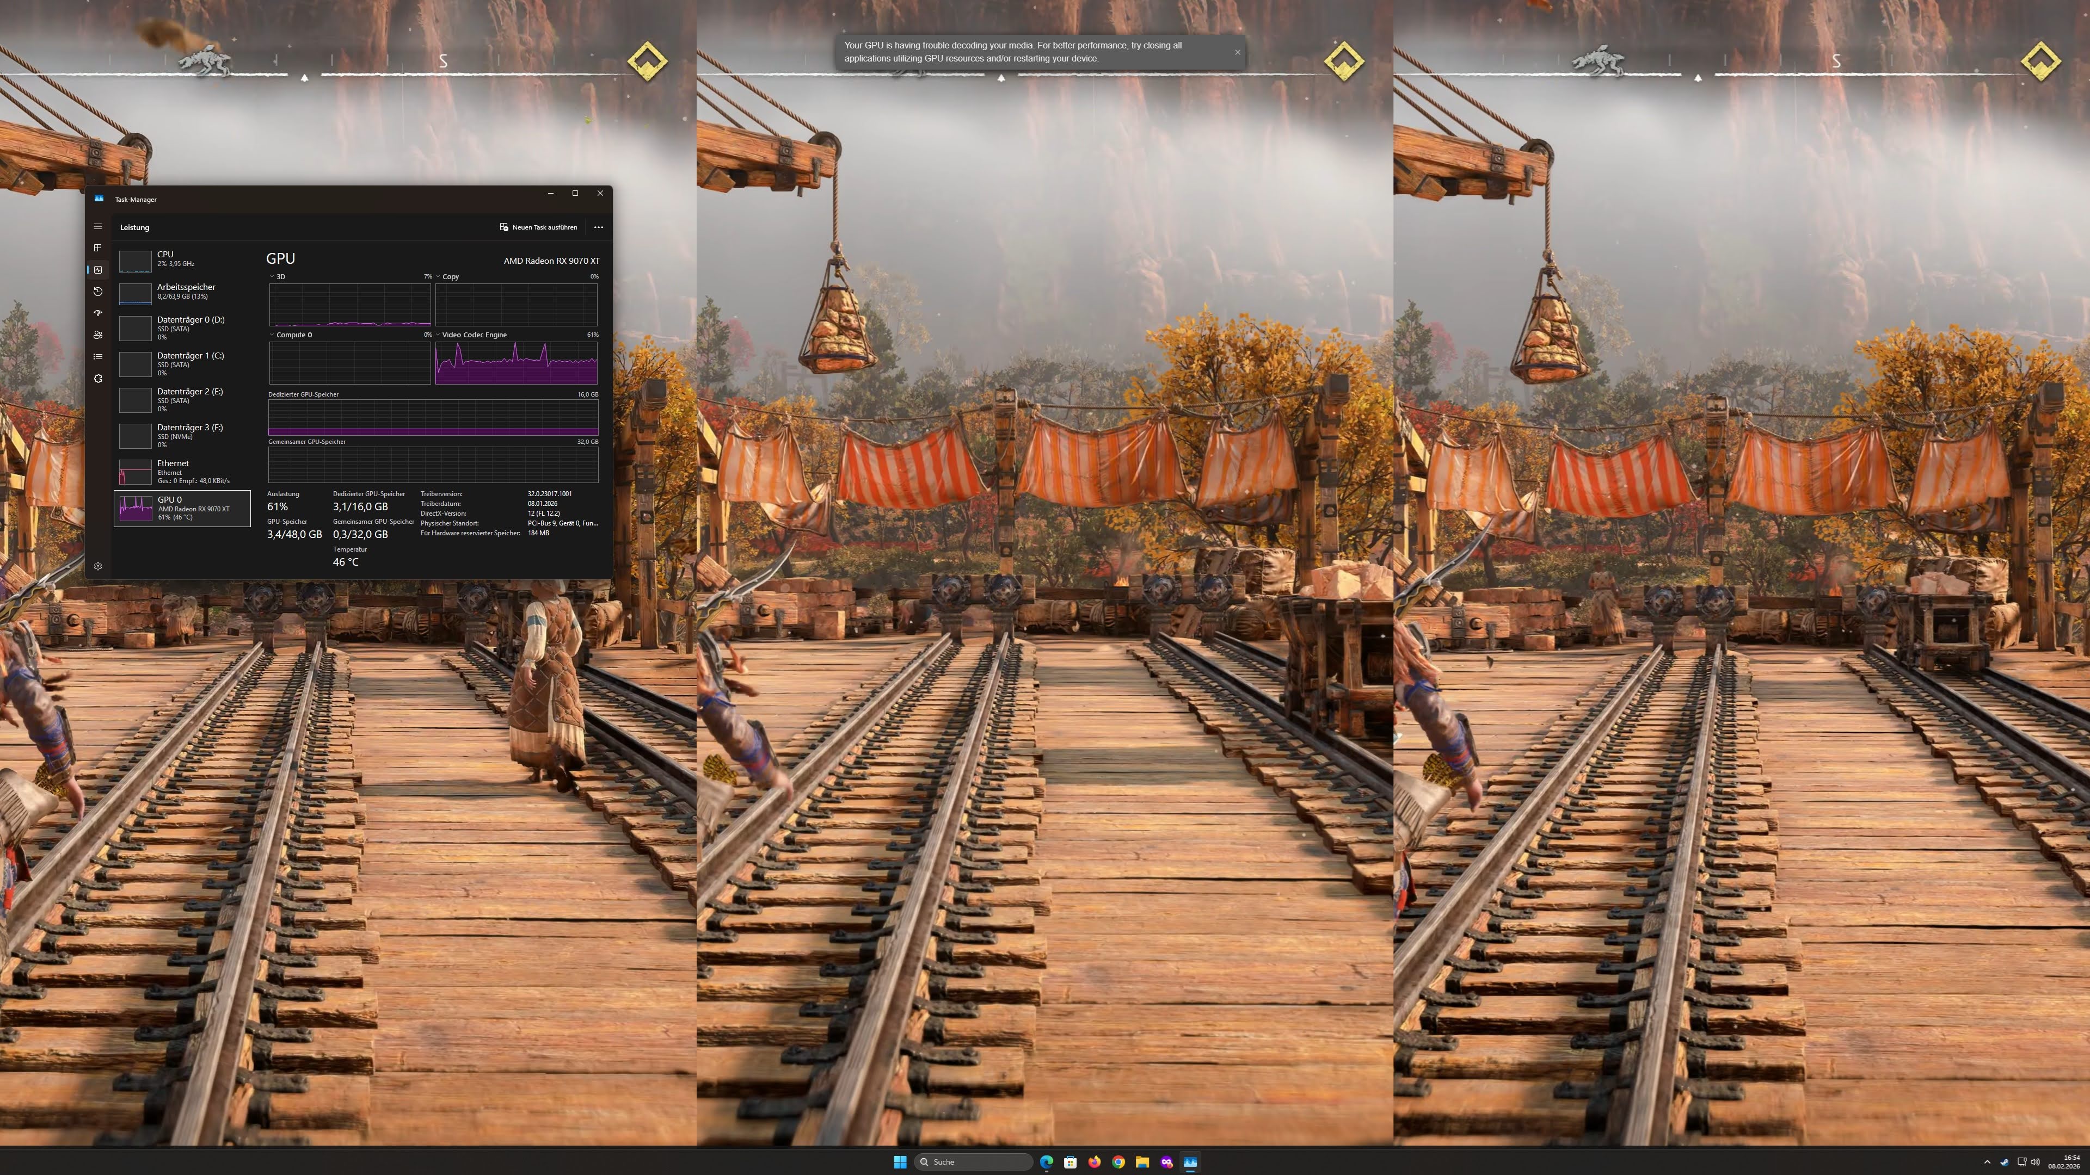The height and width of the screenshot is (1175, 2090).
Task: Open the Details list icon
Action: tap(97, 357)
